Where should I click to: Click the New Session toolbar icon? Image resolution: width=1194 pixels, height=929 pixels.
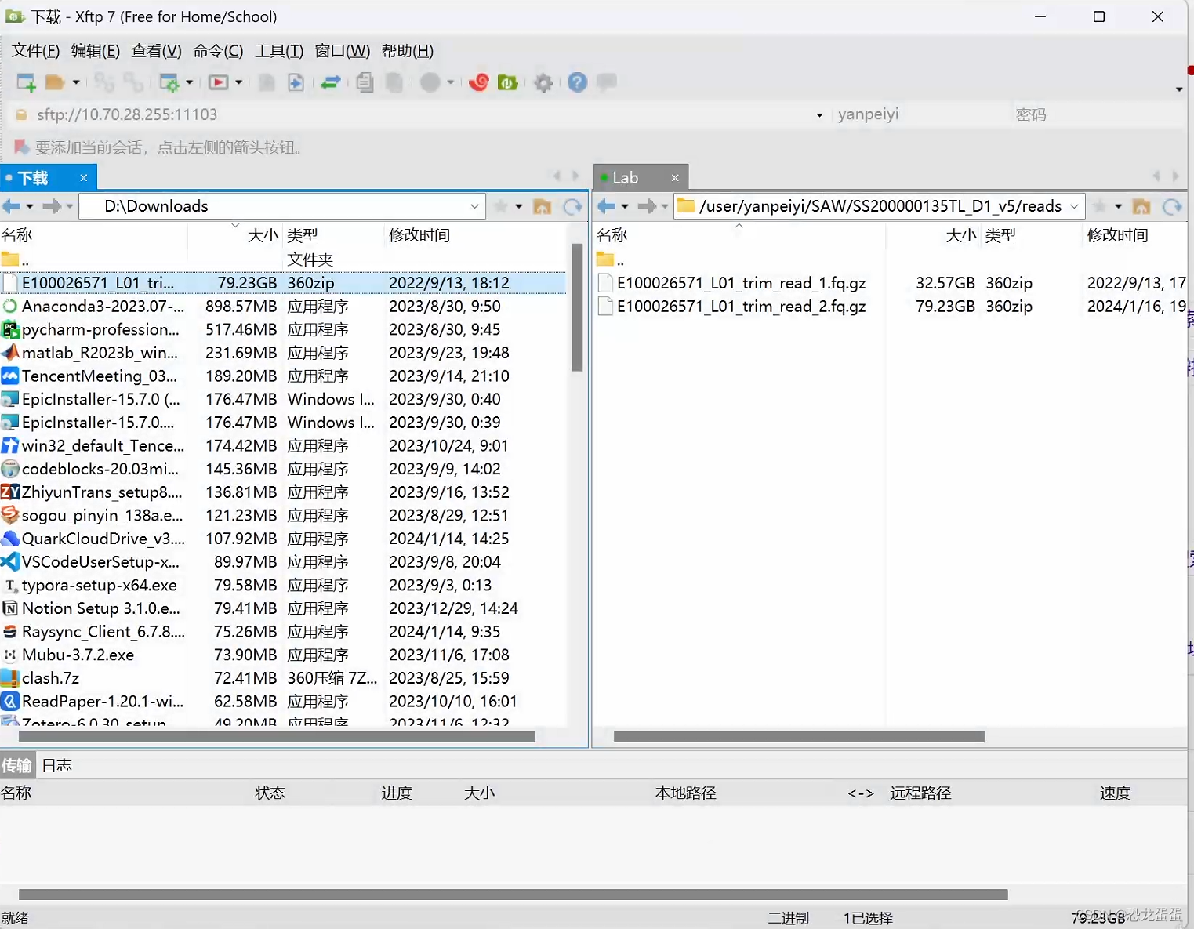(26, 82)
